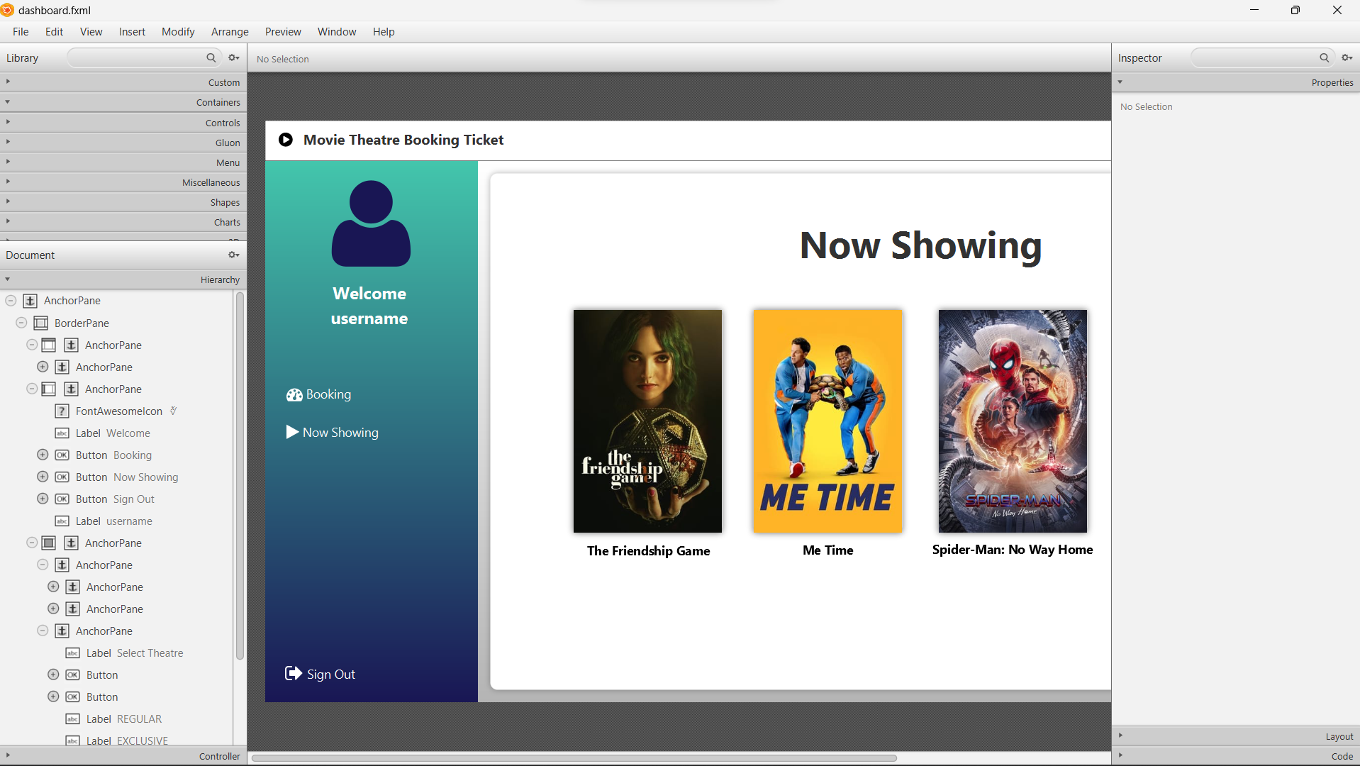The image size is (1360, 766).
Task: Open the Help menu
Action: click(x=384, y=32)
